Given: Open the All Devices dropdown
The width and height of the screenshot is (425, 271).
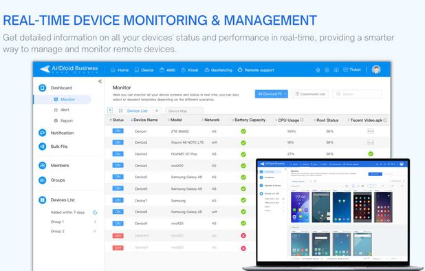Looking at the screenshot, I should coord(272,94).
